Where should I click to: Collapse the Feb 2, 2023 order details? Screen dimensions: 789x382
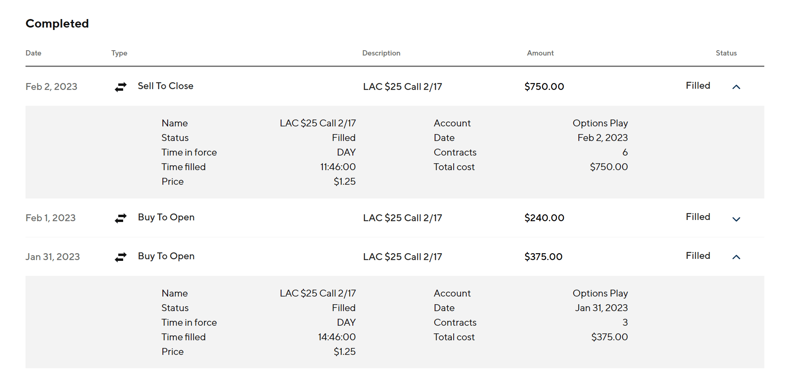click(736, 87)
